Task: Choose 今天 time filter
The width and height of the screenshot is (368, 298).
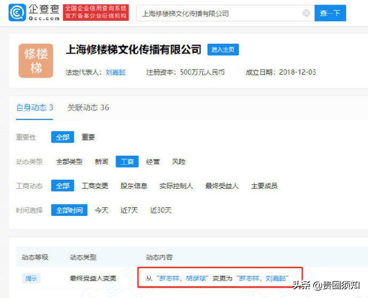Action: [x=102, y=210]
